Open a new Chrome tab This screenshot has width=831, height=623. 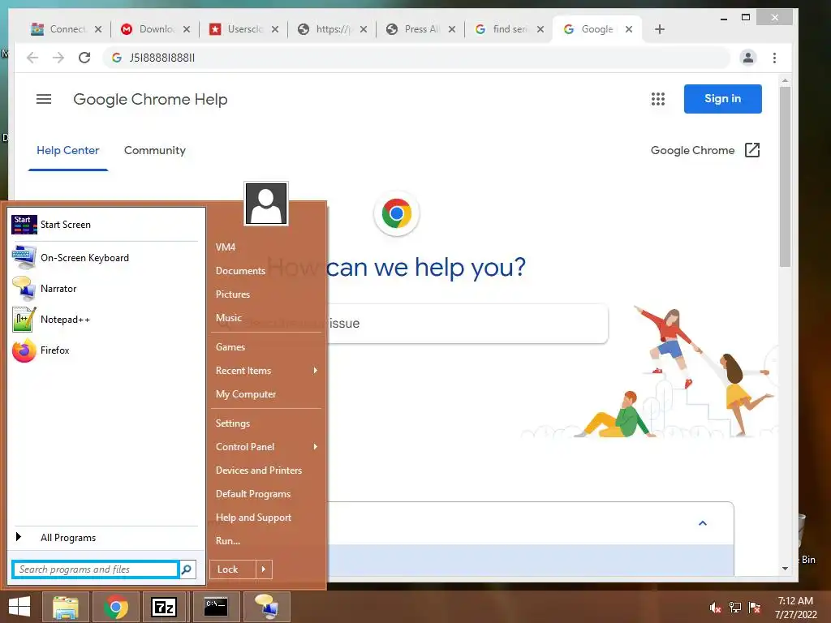pyautogui.click(x=659, y=29)
